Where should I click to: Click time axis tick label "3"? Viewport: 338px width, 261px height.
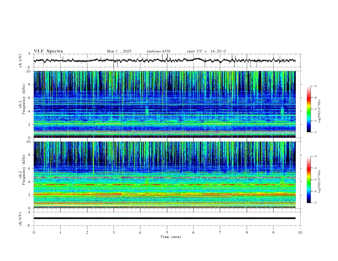click(114, 232)
